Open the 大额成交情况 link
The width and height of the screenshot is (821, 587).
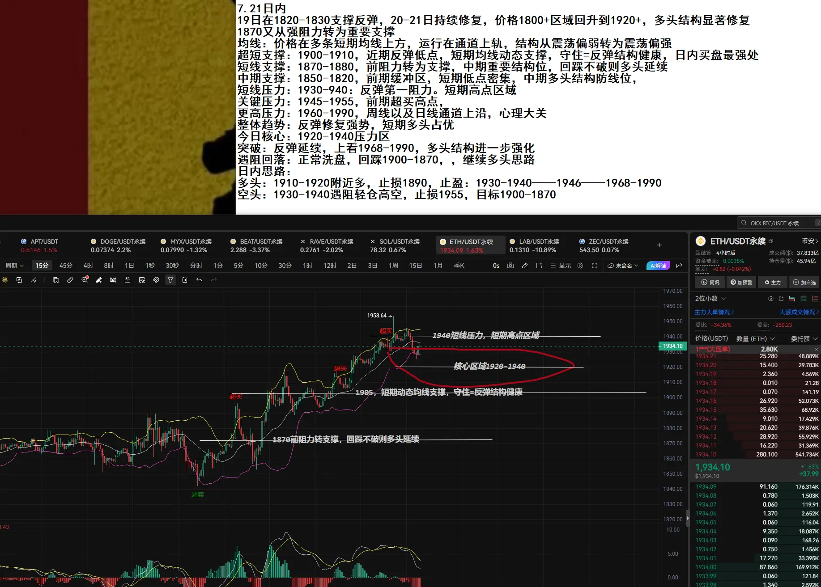[799, 312]
